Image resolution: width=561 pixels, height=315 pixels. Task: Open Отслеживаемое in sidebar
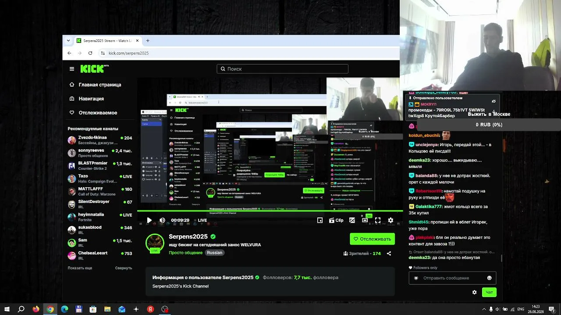[x=93, y=113]
